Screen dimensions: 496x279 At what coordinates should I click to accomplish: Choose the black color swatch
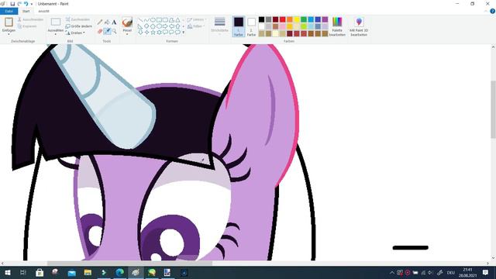[262, 19]
